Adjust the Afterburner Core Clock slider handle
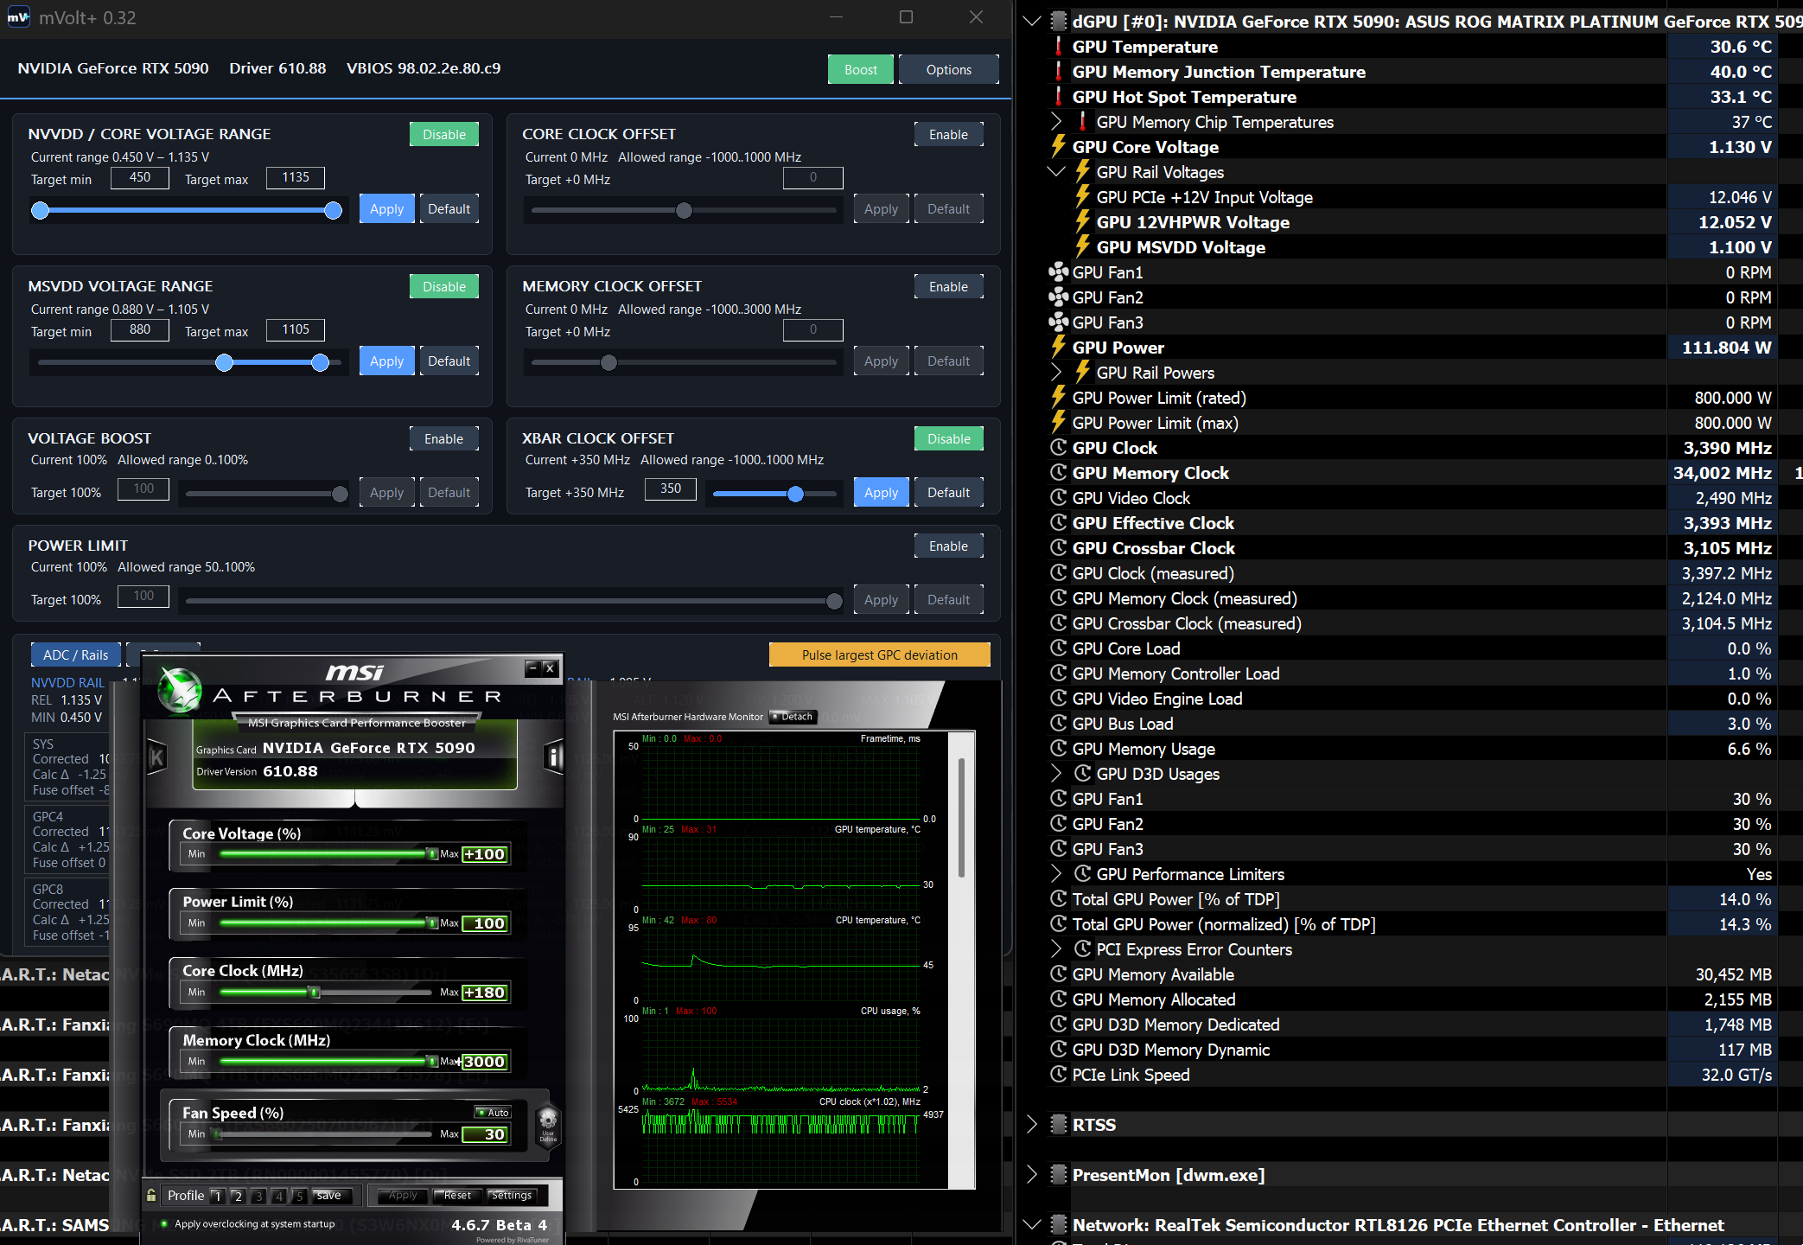Image resolution: width=1803 pixels, height=1245 pixels. pos(315,993)
